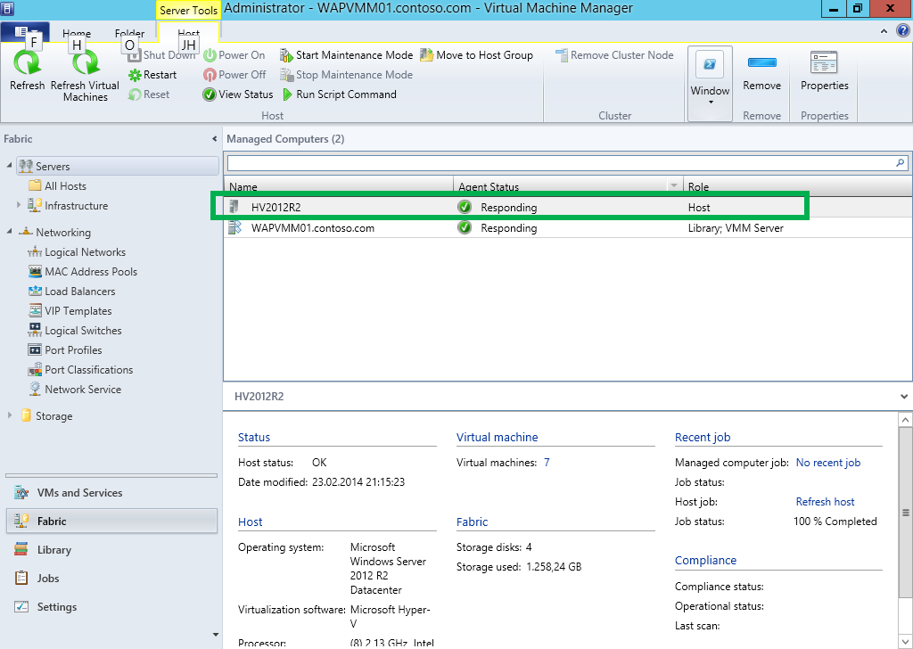Open Port Profiles node
The image size is (913, 649).
tap(65, 350)
